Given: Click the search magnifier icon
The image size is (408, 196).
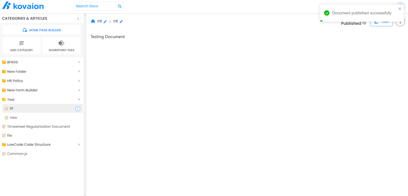Looking at the screenshot, I should (x=120, y=6).
